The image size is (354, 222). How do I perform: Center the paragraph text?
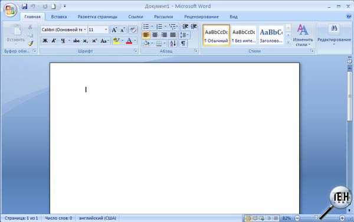point(155,35)
